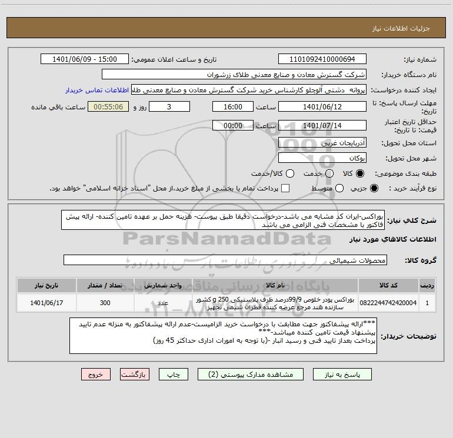
Task: Click the شماره نیاز number field
Action: tap(322, 59)
